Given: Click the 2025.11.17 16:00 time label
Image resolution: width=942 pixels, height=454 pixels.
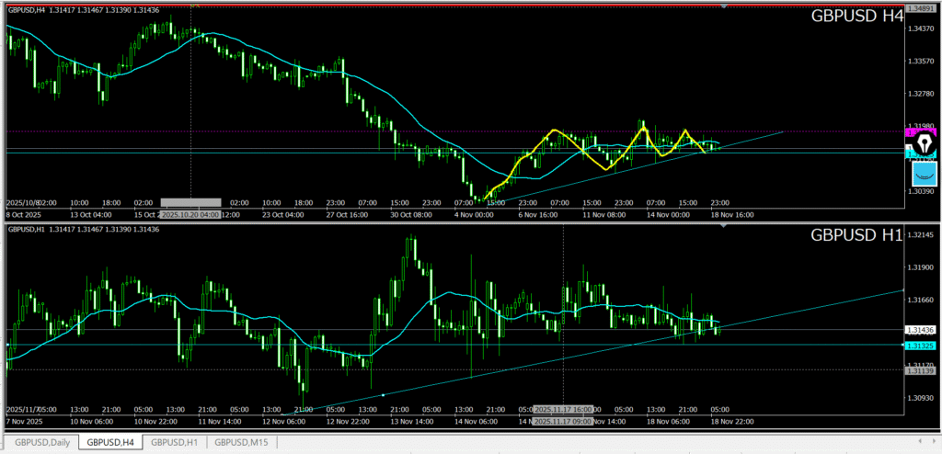Looking at the screenshot, I should pos(563,408).
